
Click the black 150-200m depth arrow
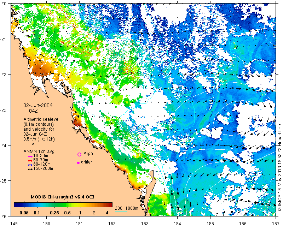[30, 169]
